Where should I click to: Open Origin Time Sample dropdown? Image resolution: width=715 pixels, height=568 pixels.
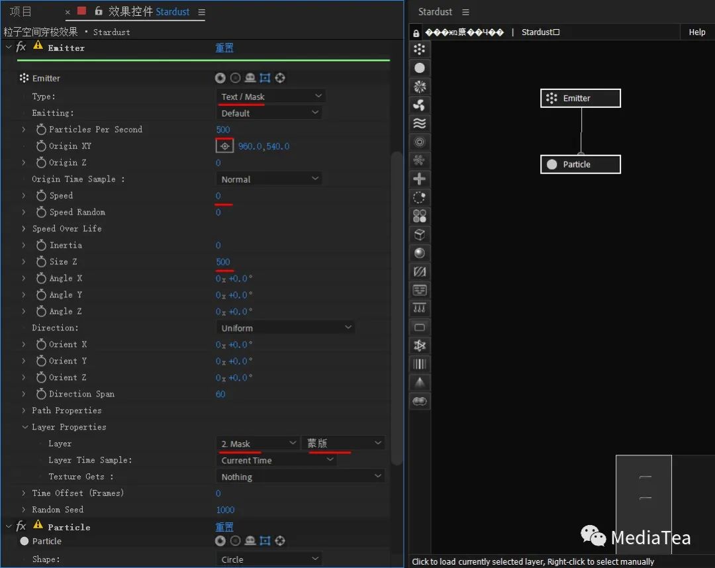(269, 179)
